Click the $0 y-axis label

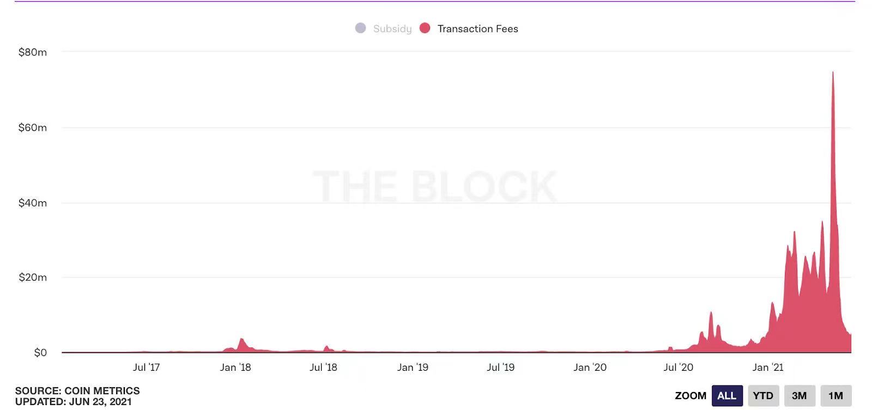40,353
